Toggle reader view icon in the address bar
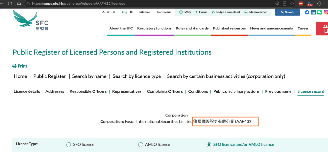The width and height of the screenshot is (328, 159). (285, 4)
